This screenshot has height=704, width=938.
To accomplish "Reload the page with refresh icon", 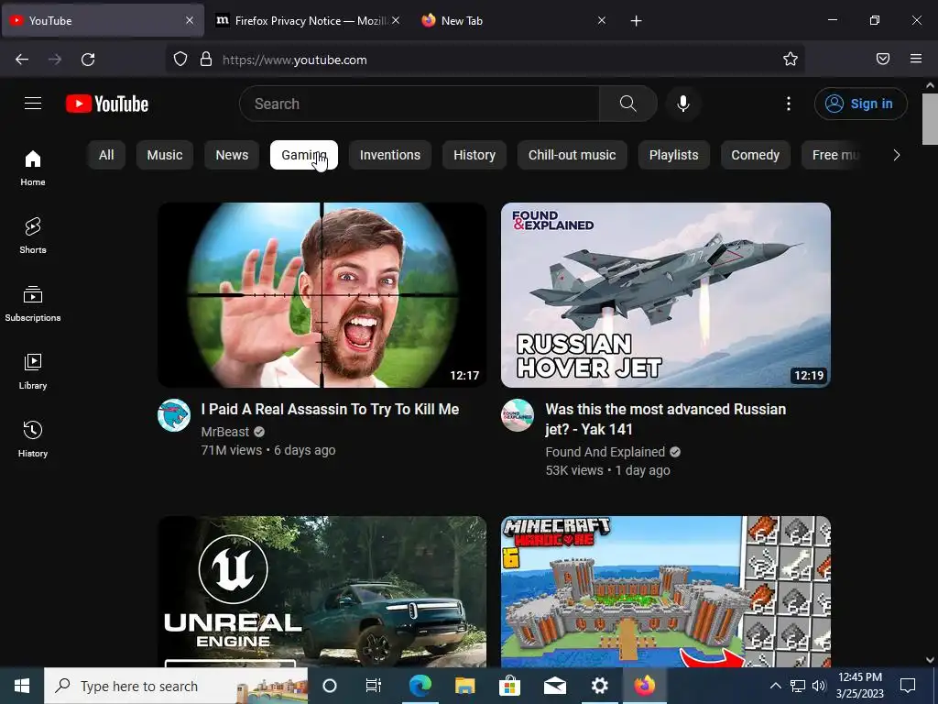I will [x=88, y=60].
